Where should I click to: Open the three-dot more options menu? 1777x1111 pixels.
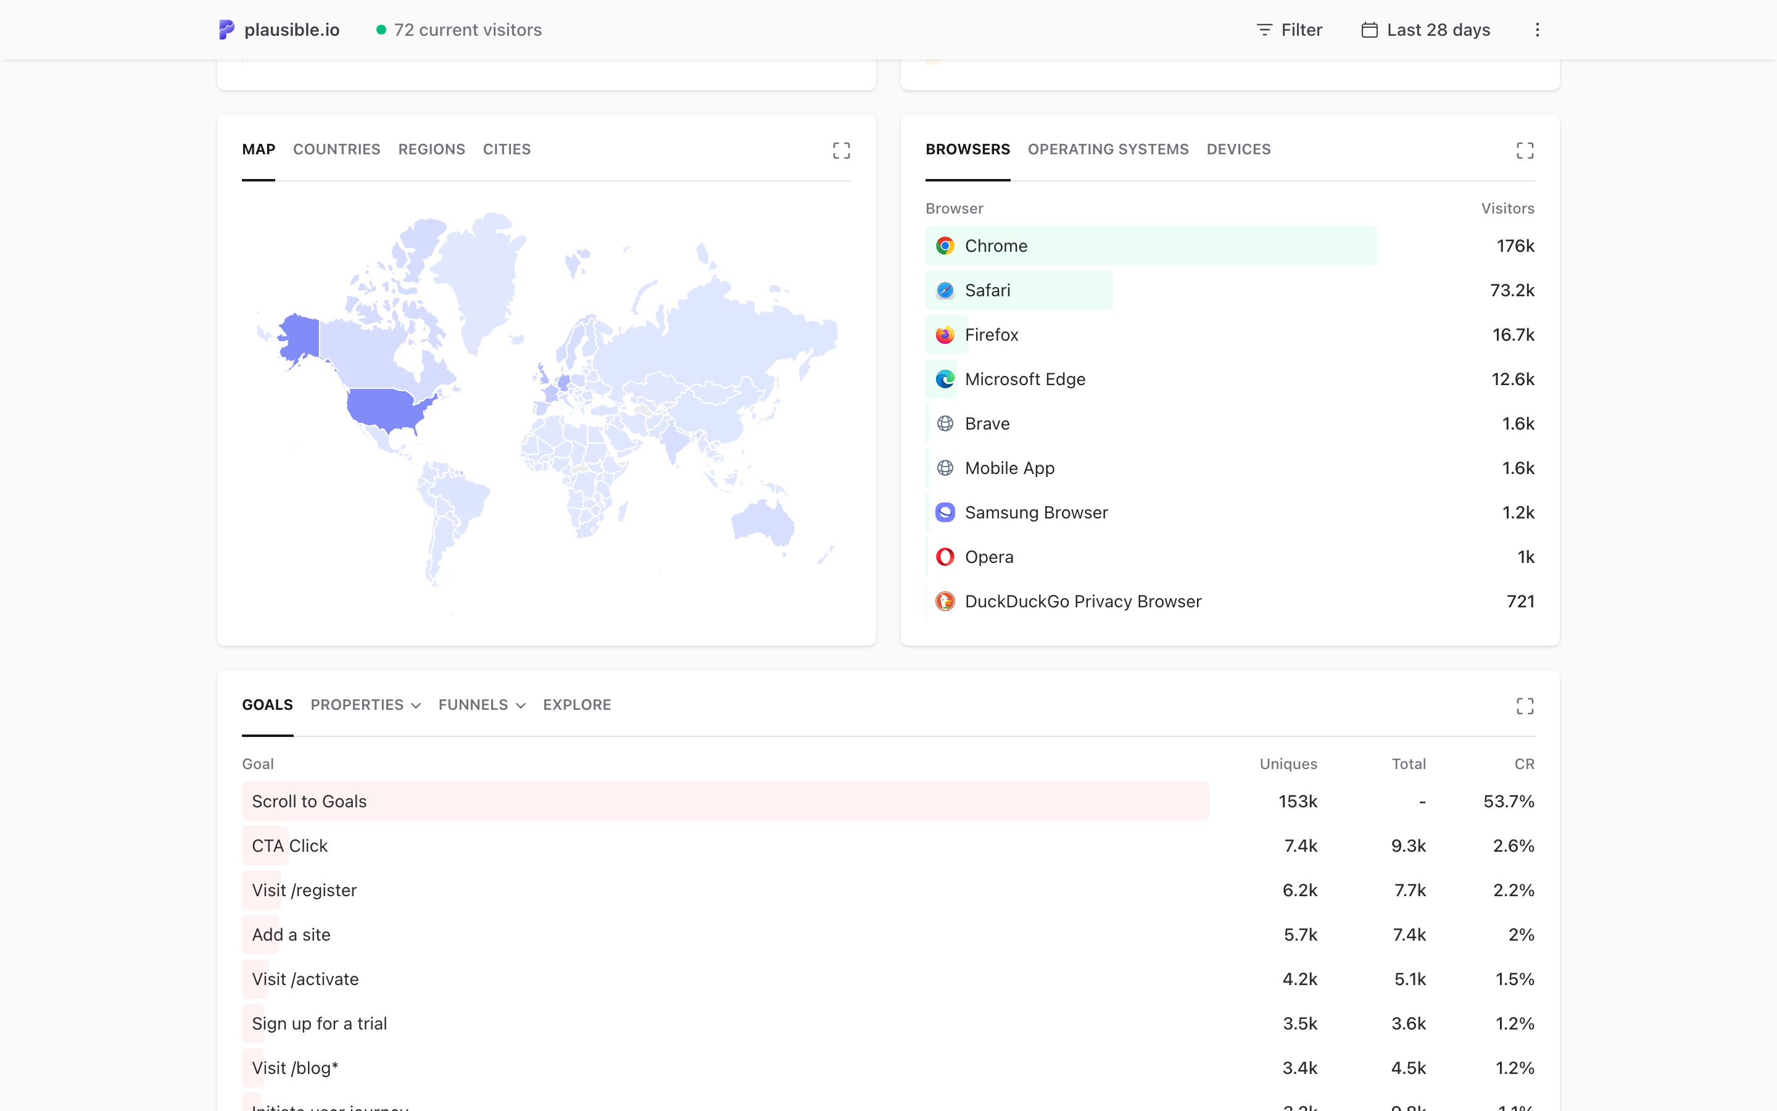(x=1537, y=30)
